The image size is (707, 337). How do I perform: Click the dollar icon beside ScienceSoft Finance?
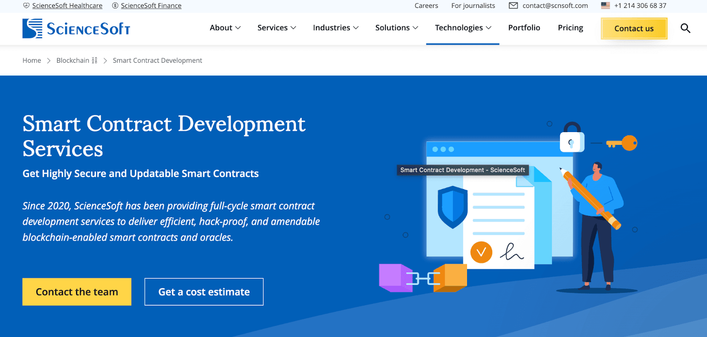pos(115,6)
